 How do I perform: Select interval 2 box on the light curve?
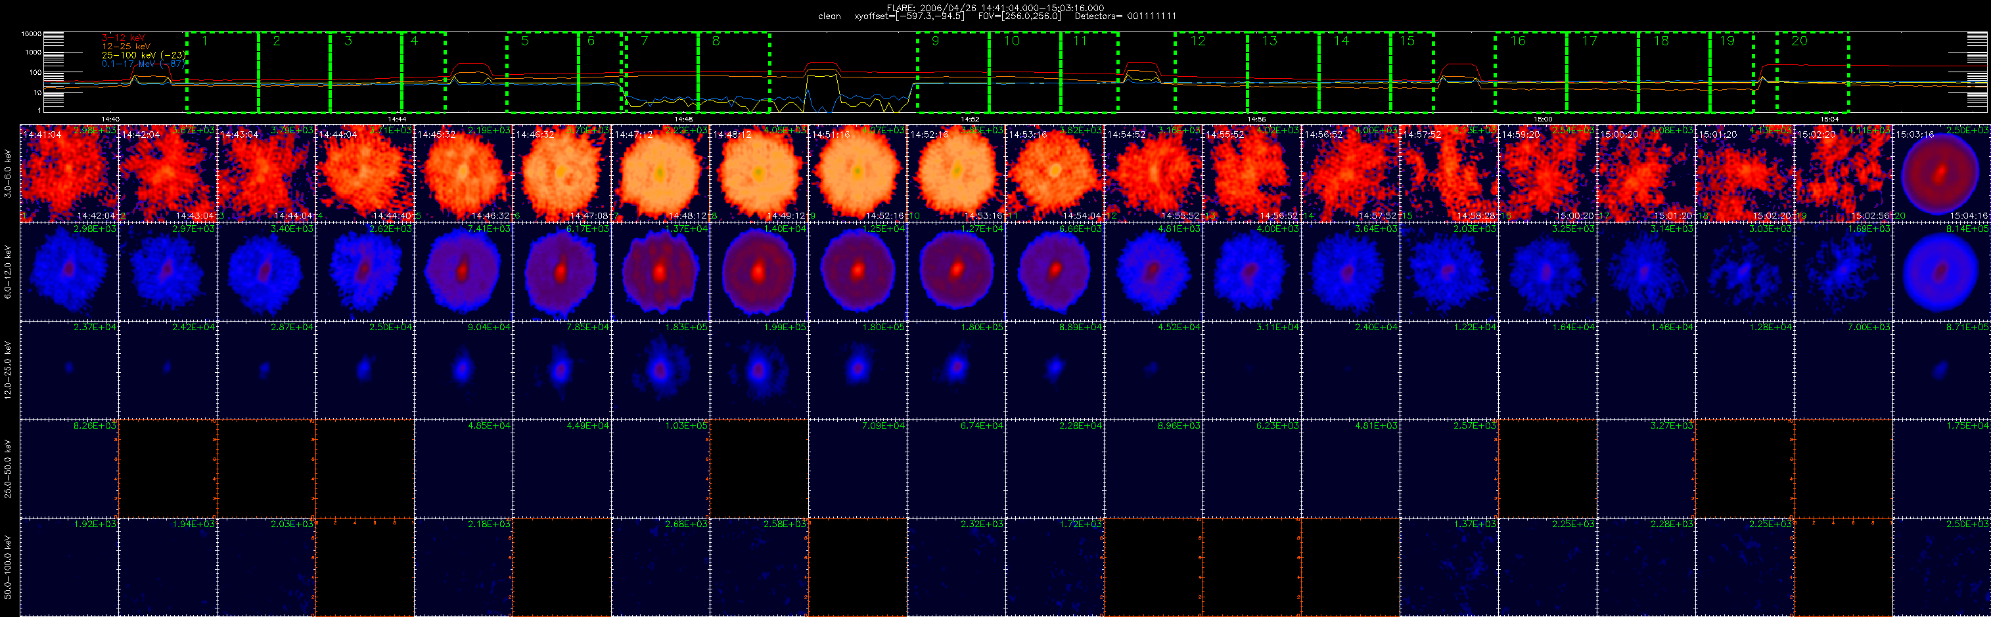point(294,73)
